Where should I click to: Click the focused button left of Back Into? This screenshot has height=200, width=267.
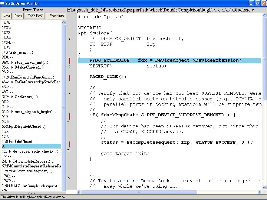click(x=35, y=16)
